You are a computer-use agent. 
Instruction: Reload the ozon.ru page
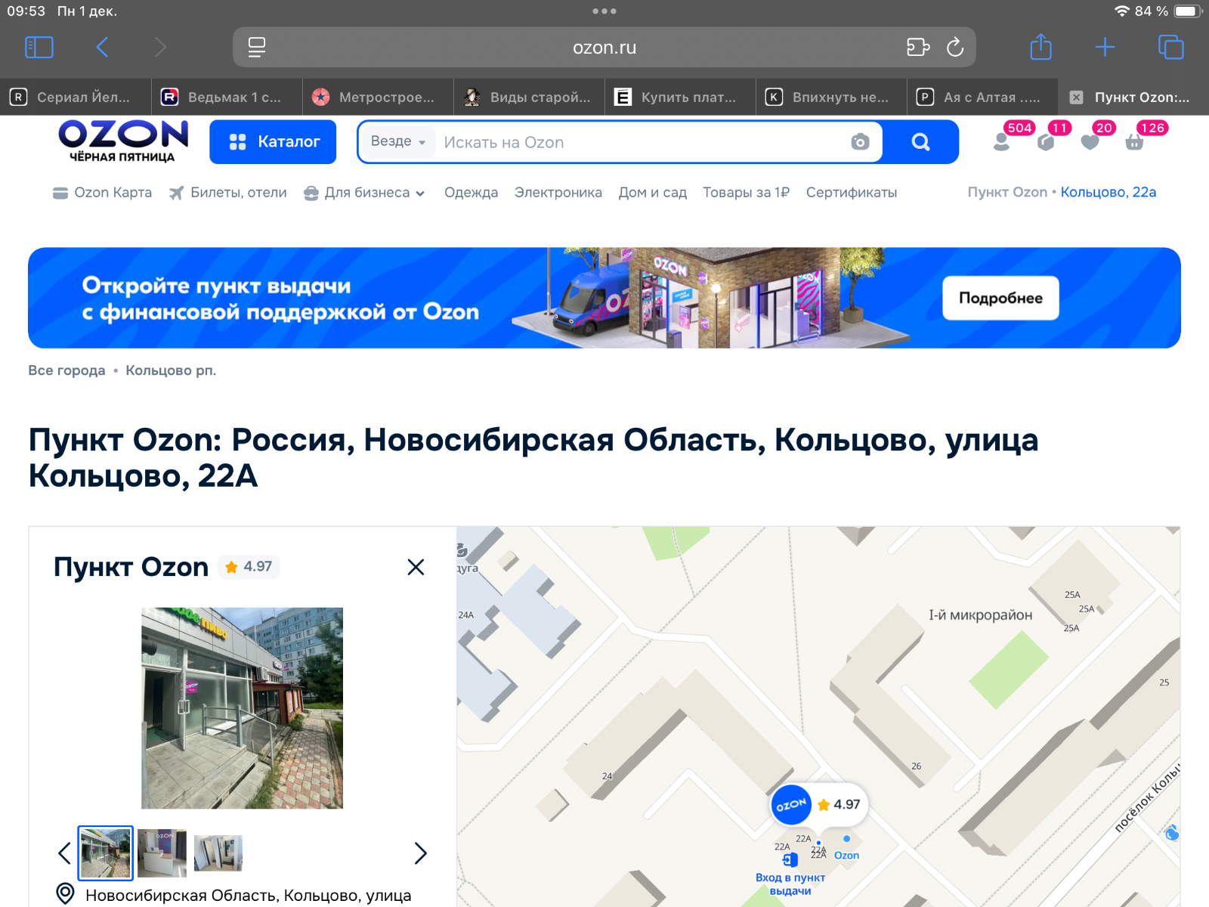coord(955,48)
